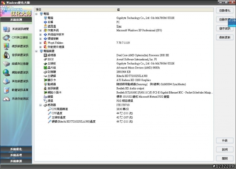Select the 主機板溫度 sensor row
The image size is (236, 169).
(x=124, y=117)
